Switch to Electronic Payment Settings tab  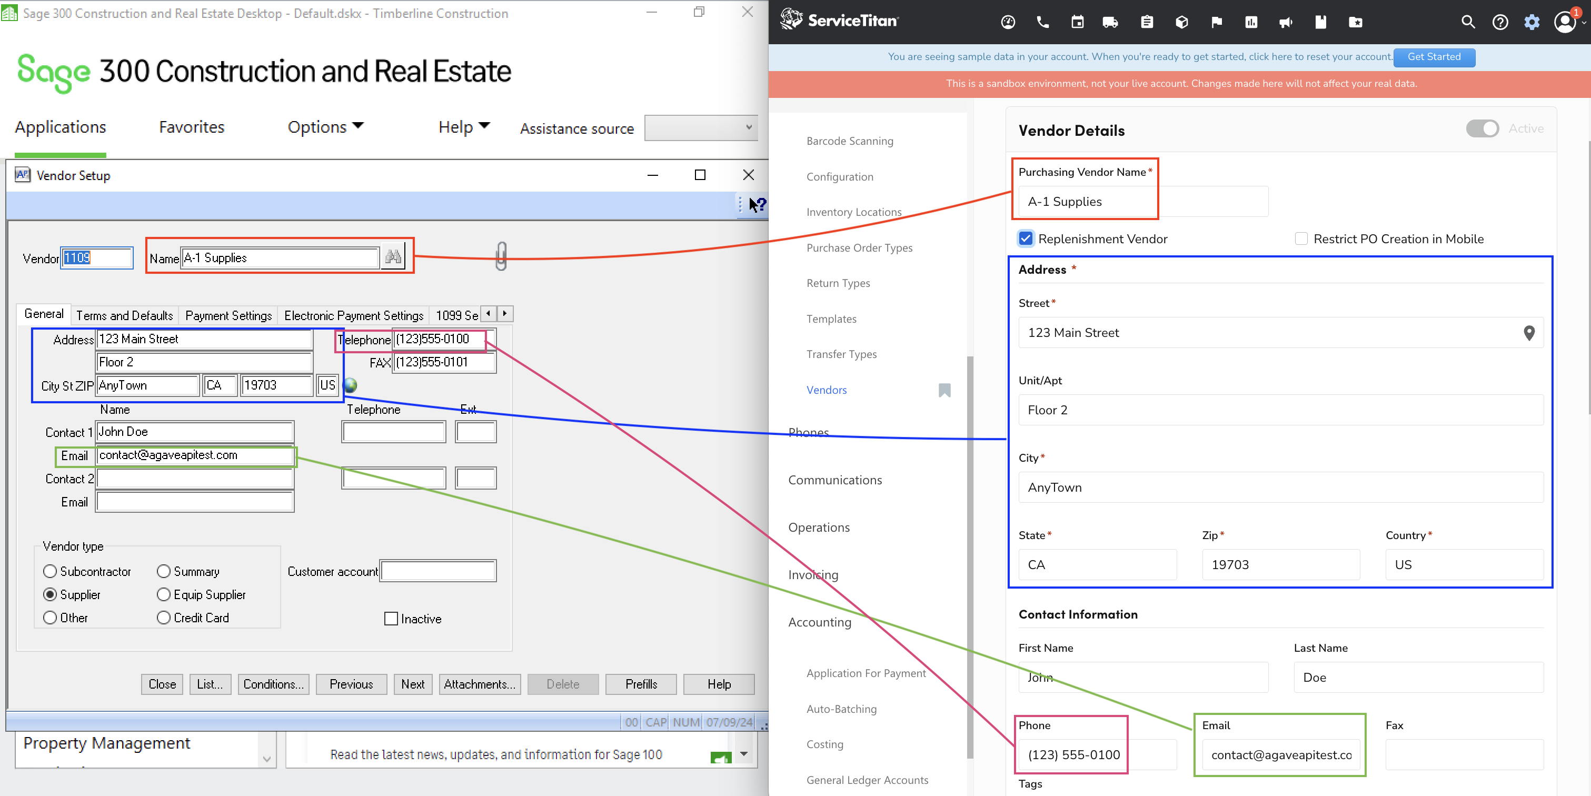tap(354, 315)
